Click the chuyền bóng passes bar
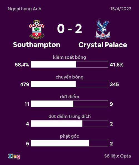139x165 pixels. (69, 84)
